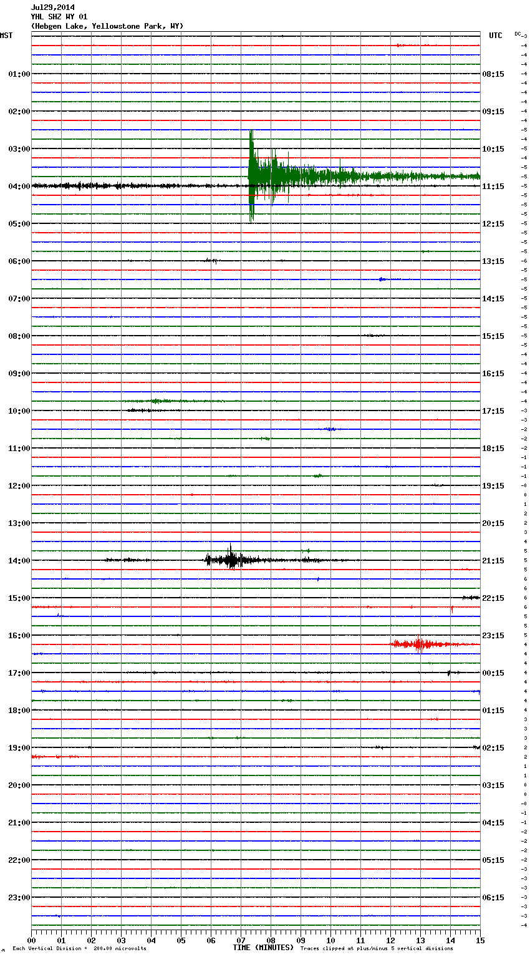Click the 06:15 UTC time label
530x957 pixels.
click(493, 897)
